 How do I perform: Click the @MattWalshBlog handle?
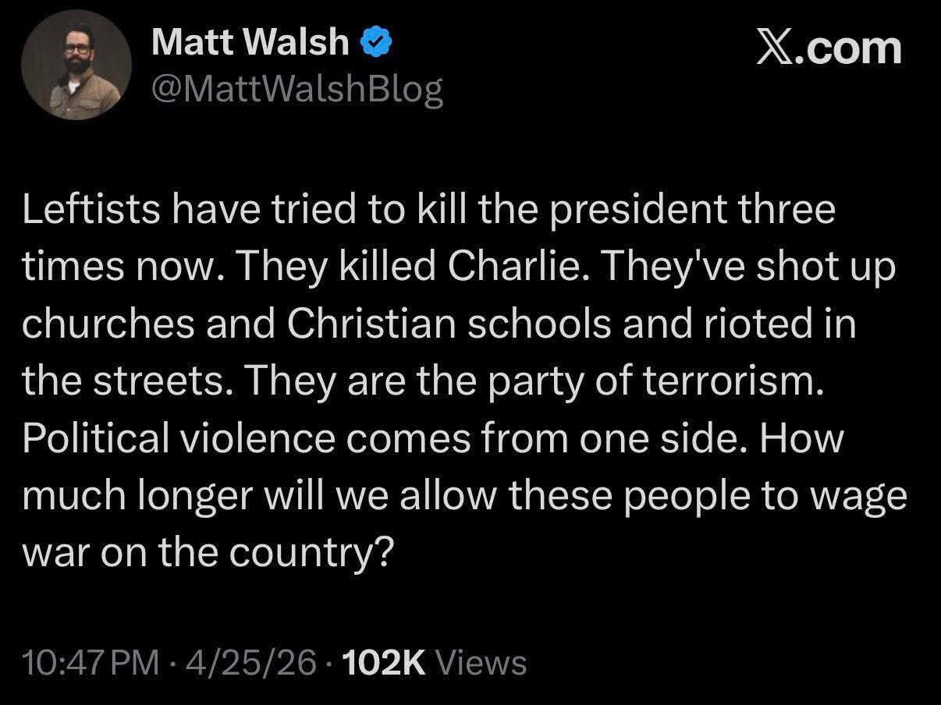pyautogui.click(x=297, y=90)
